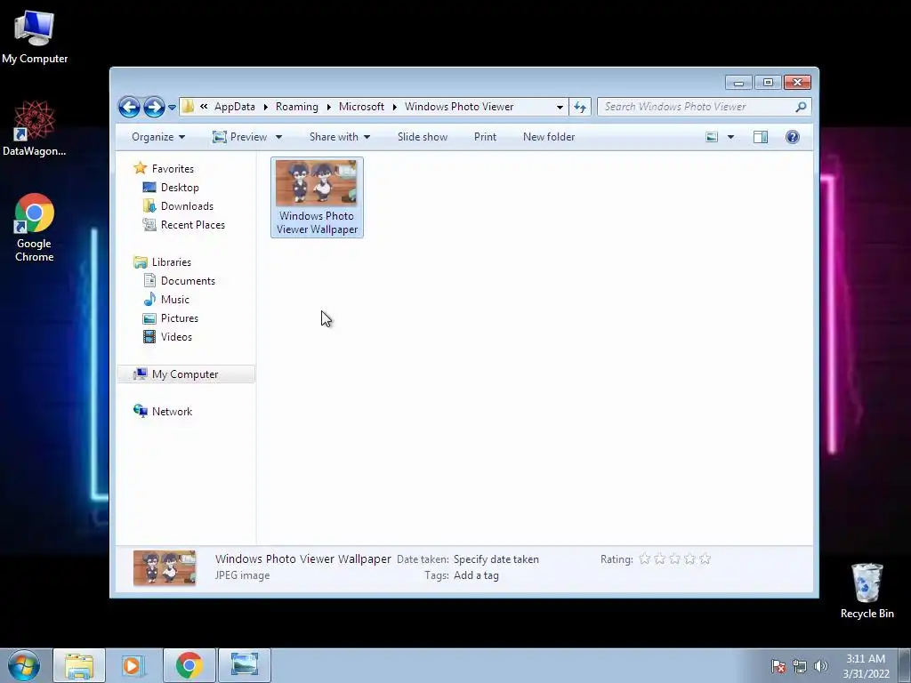Image resolution: width=911 pixels, height=683 pixels.
Task: Click Windows Photo Viewer path segment
Action: (459, 107)
